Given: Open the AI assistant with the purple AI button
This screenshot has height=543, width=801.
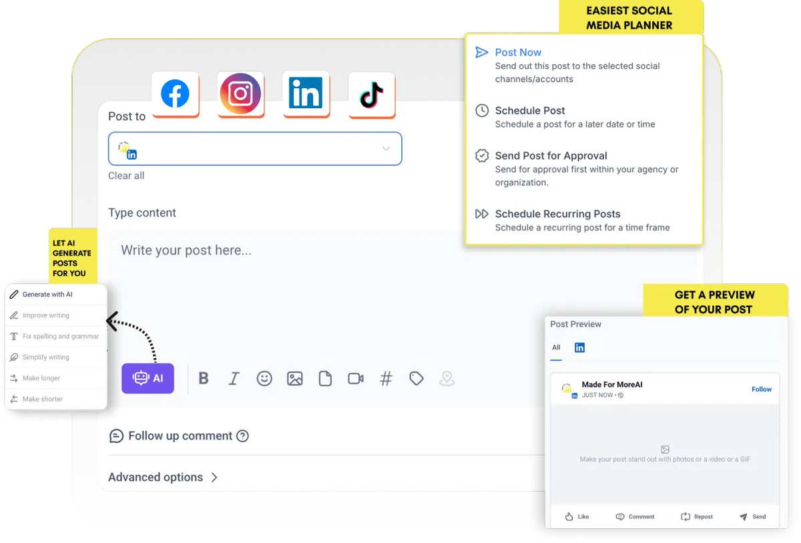Looking at the screenshot, I should point(148,378).
